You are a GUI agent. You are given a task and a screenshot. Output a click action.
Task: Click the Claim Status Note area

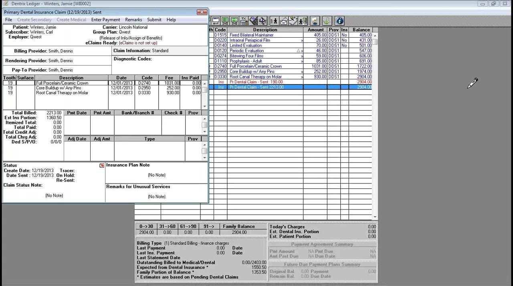pyautogui.click(x=54, y=191)
